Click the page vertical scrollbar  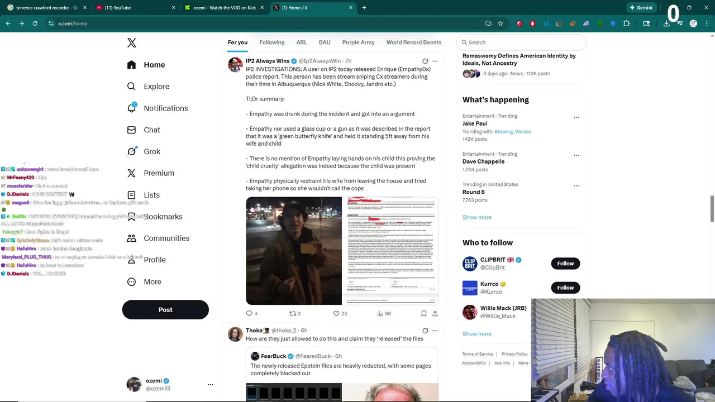[712, 208]
